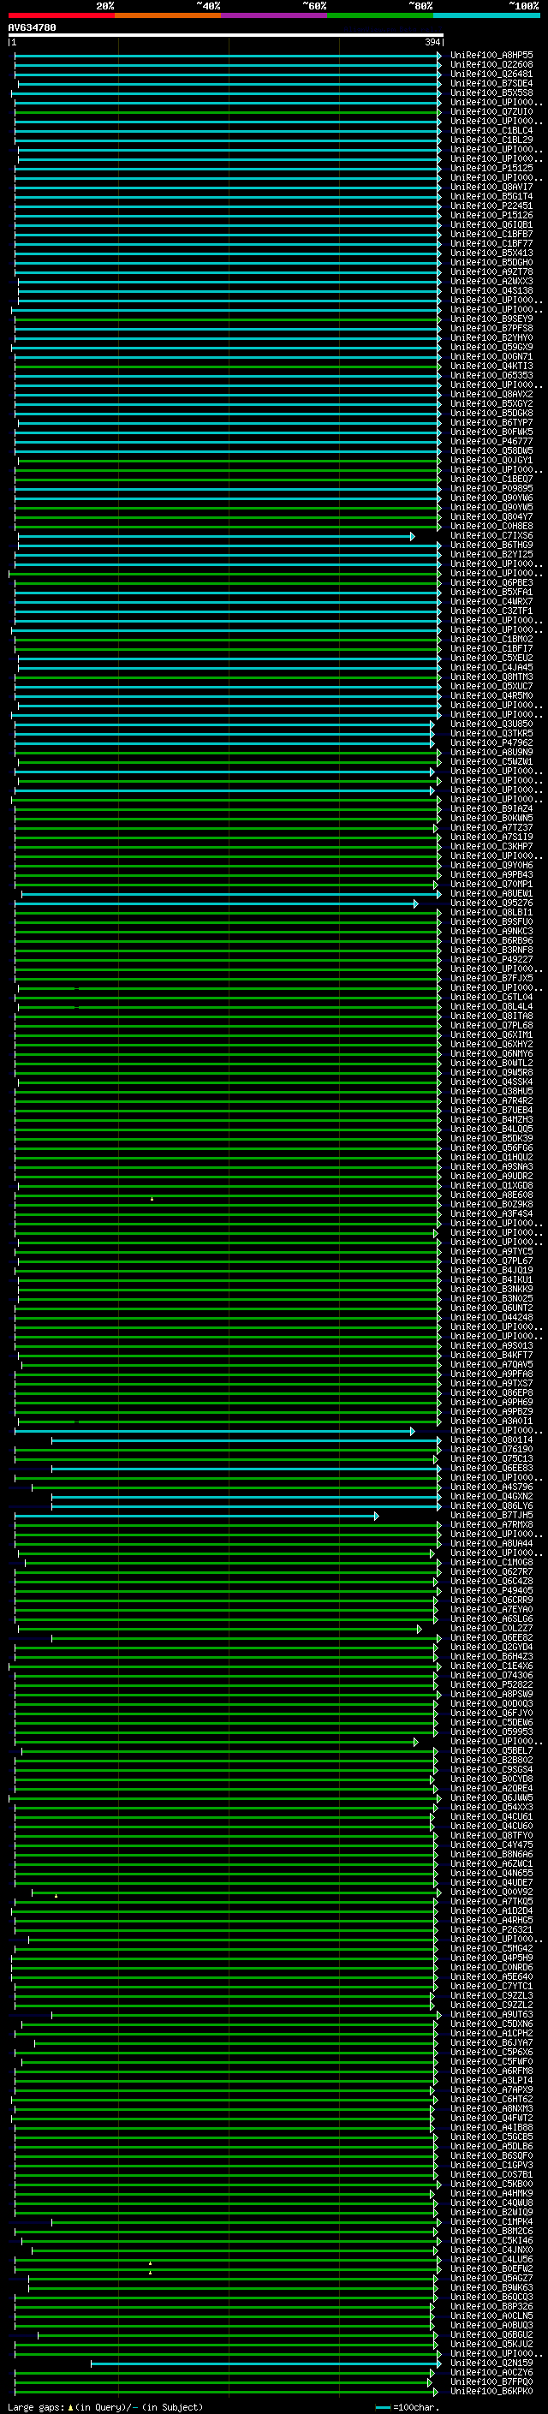Open hit UniRef100_C1BLC4
Viewport: 548px width, 2414px height.
(491, 130)
